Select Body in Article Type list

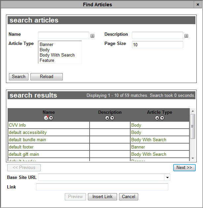45,50
